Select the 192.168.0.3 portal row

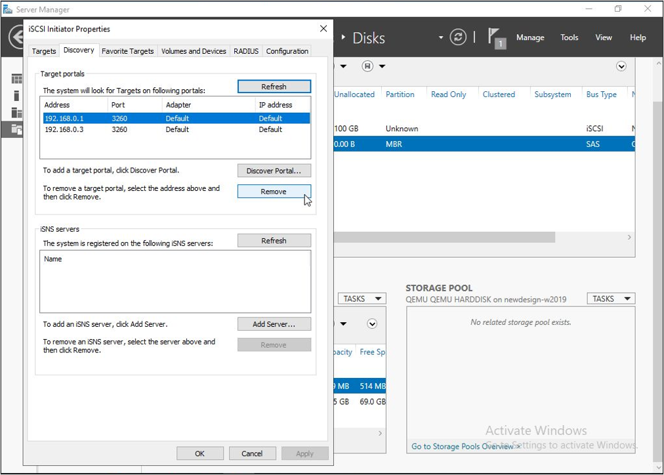tap(131, 129)
